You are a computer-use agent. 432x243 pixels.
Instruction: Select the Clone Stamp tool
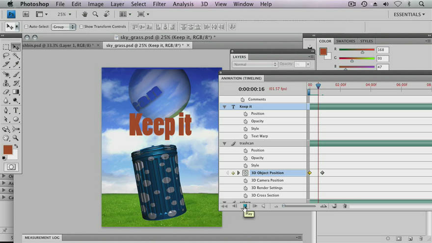6,83
